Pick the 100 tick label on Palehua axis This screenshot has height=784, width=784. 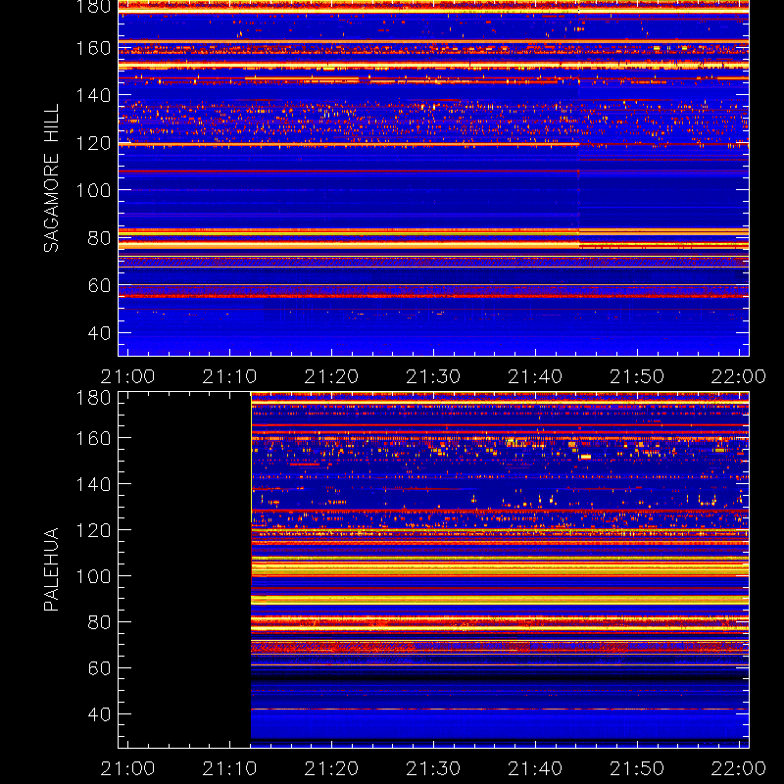(93, 576)
